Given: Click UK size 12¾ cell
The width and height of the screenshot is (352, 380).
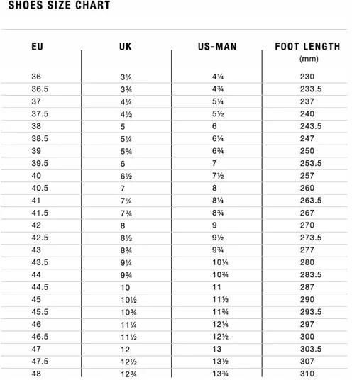Looking at the screenshot, I should (129, 374).
